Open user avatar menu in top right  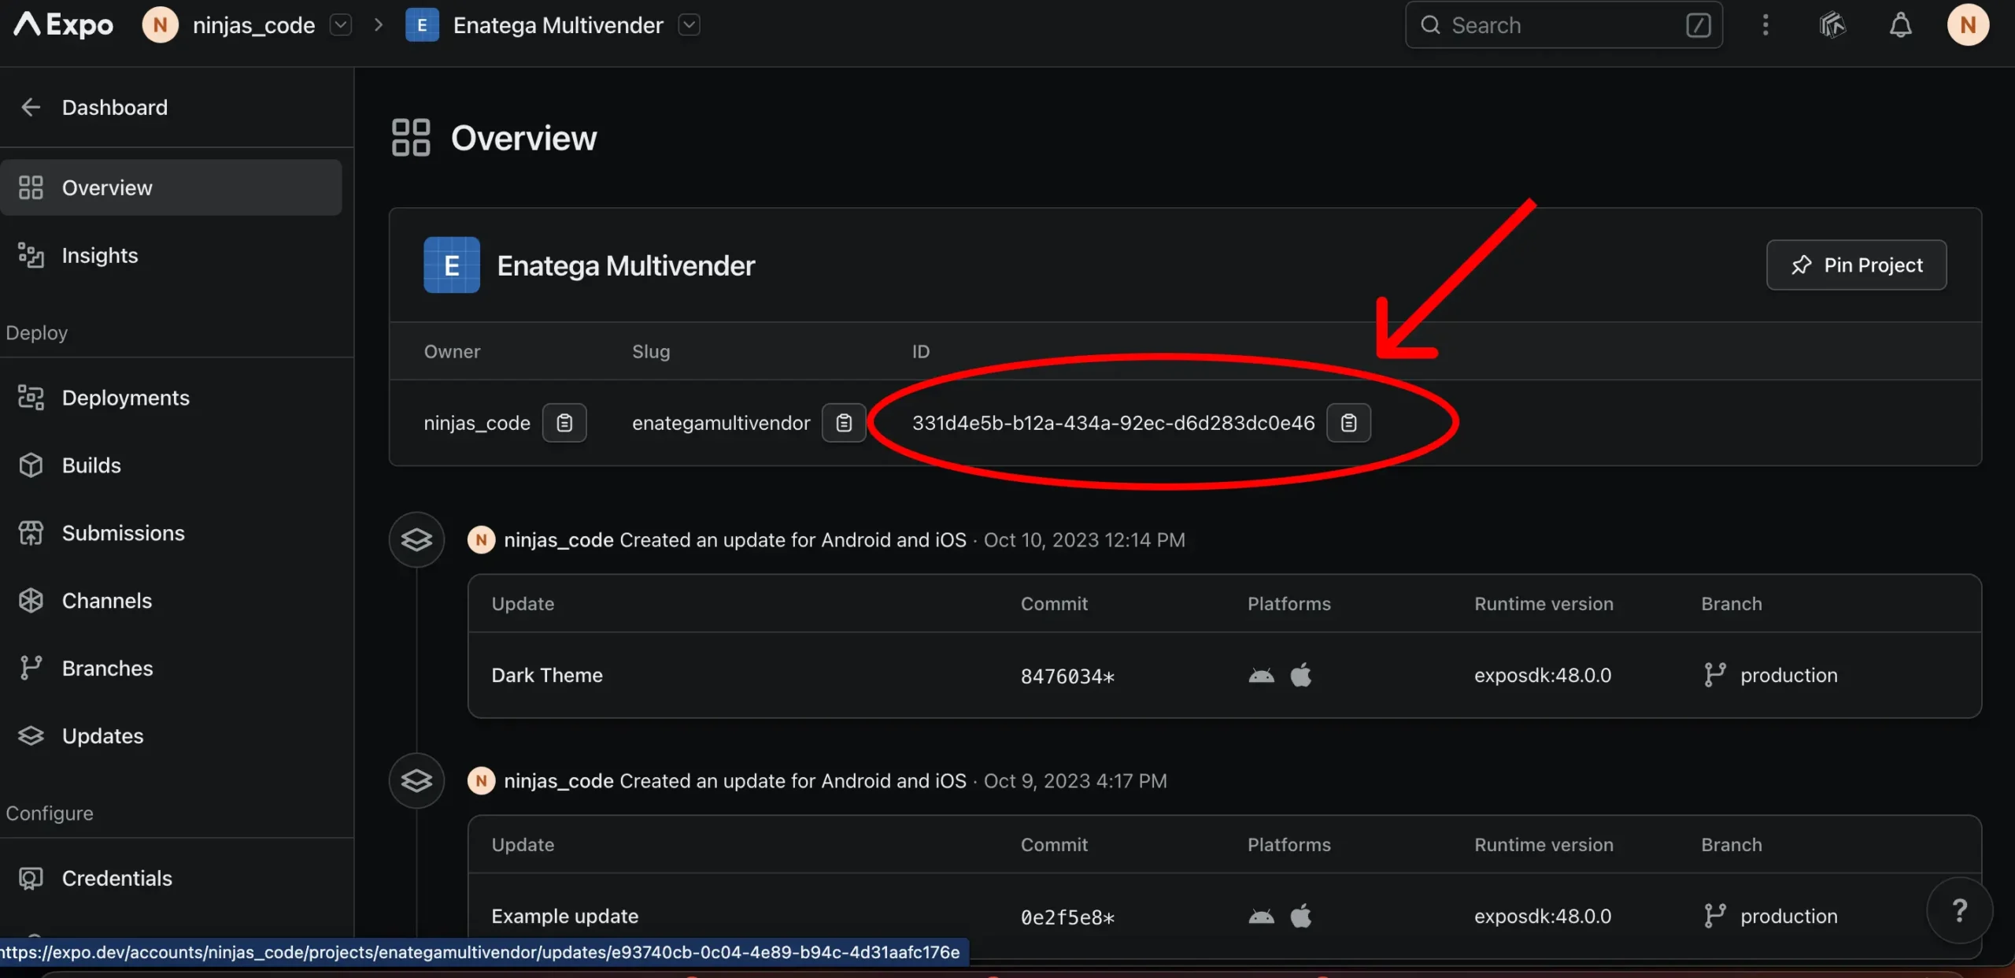point(1968,25)
